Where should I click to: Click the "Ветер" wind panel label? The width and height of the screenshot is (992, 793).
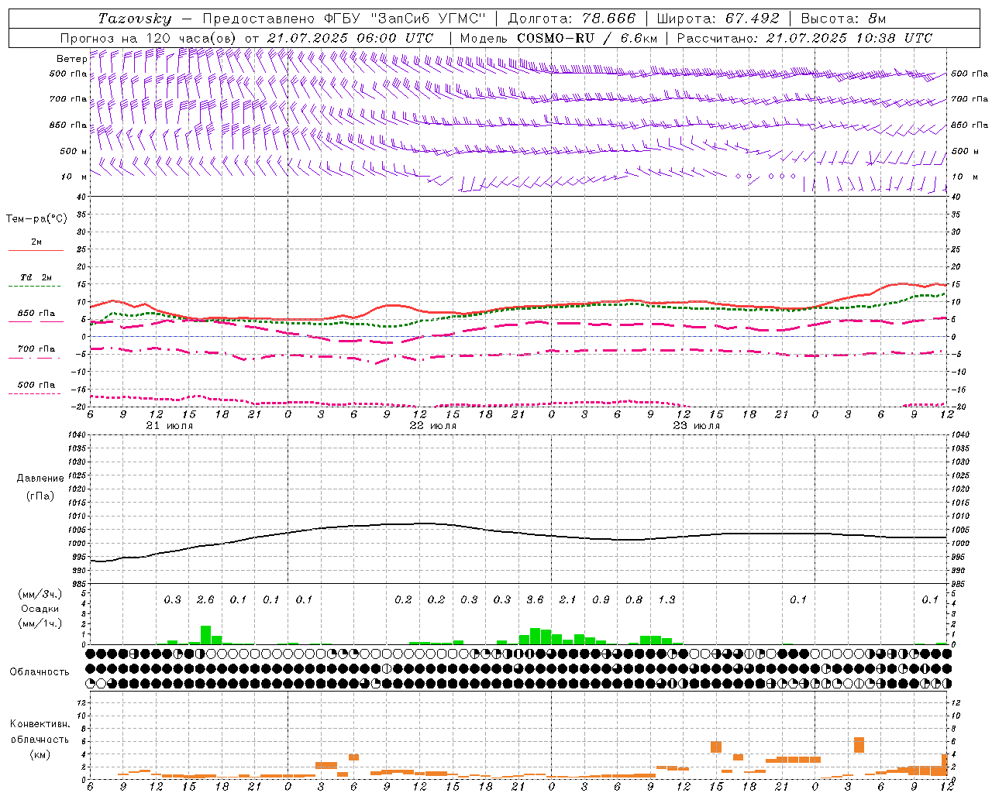coord(71,59)
